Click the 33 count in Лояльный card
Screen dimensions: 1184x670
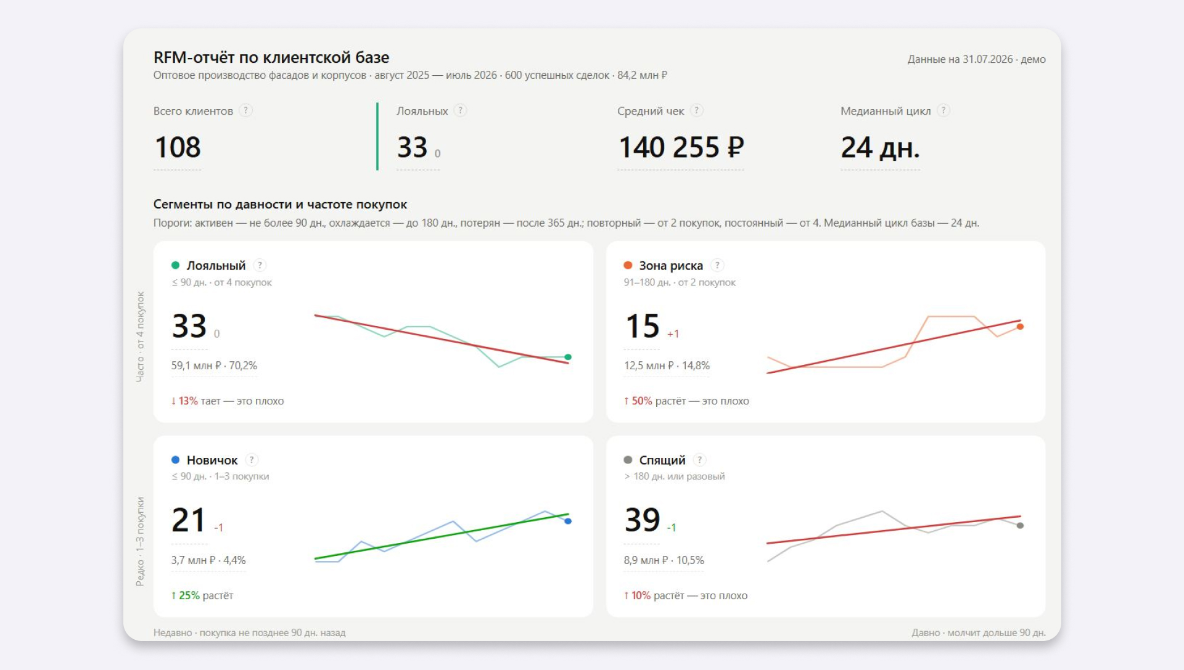189,326
